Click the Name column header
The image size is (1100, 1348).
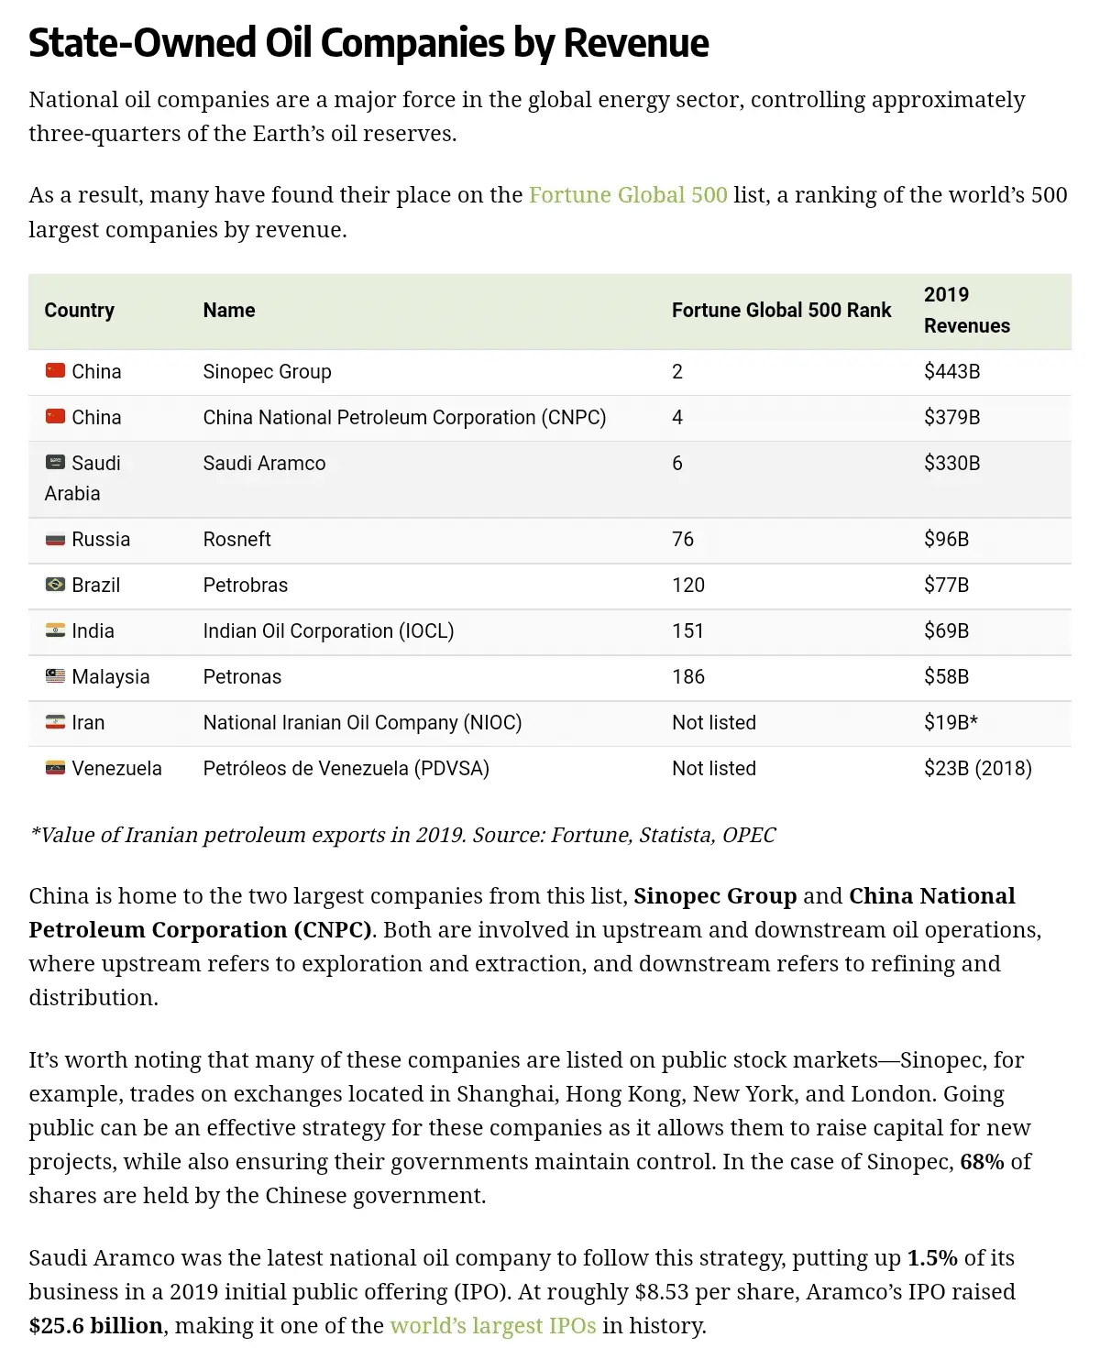tap(229, 311)
